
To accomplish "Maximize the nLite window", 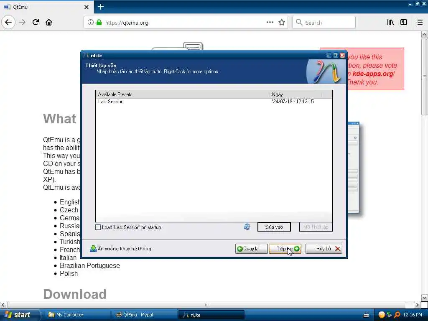I will 336,56.
